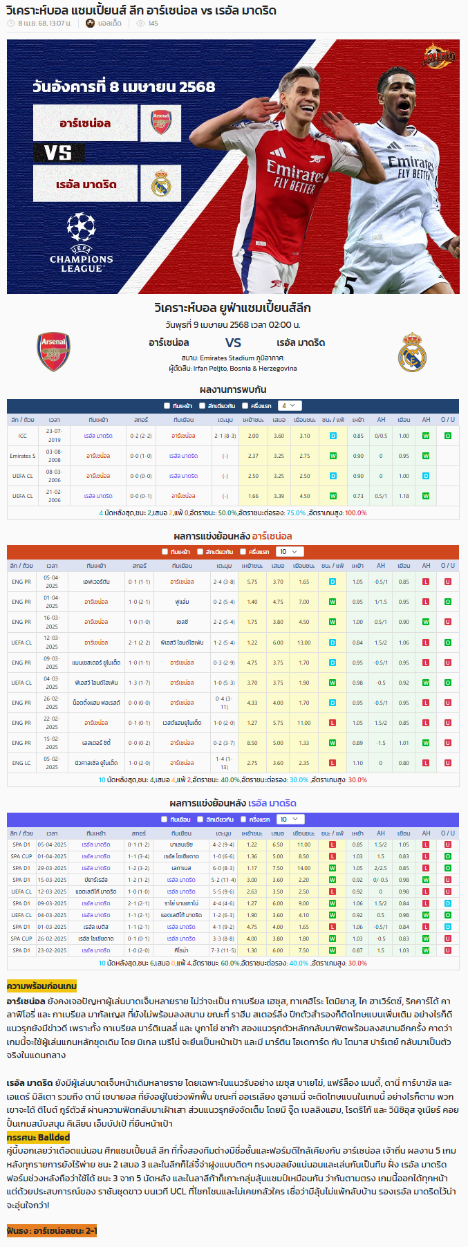Screen dimensions: 468x1247
Task: Open the Real Madrid table count dropdown showing 10
Action: [289, 819]
